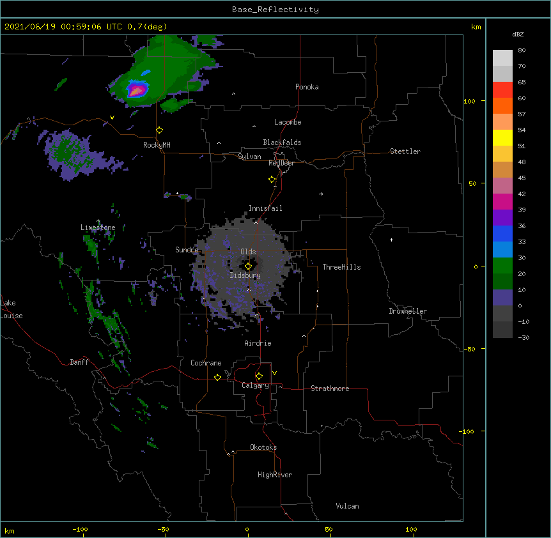Click the Didsbury city label
Screen dimensions: 551x538
(245, 275)
